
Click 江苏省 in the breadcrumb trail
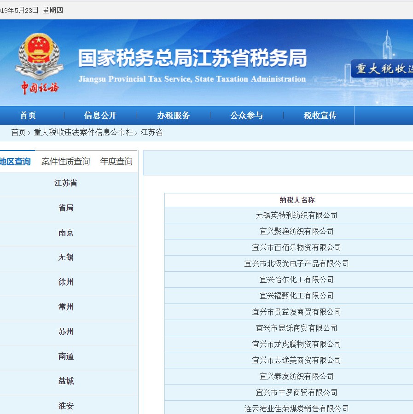click(x=151, y=132)
